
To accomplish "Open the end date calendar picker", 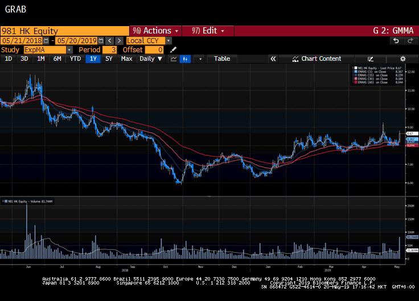I will [x=101, y=41].
